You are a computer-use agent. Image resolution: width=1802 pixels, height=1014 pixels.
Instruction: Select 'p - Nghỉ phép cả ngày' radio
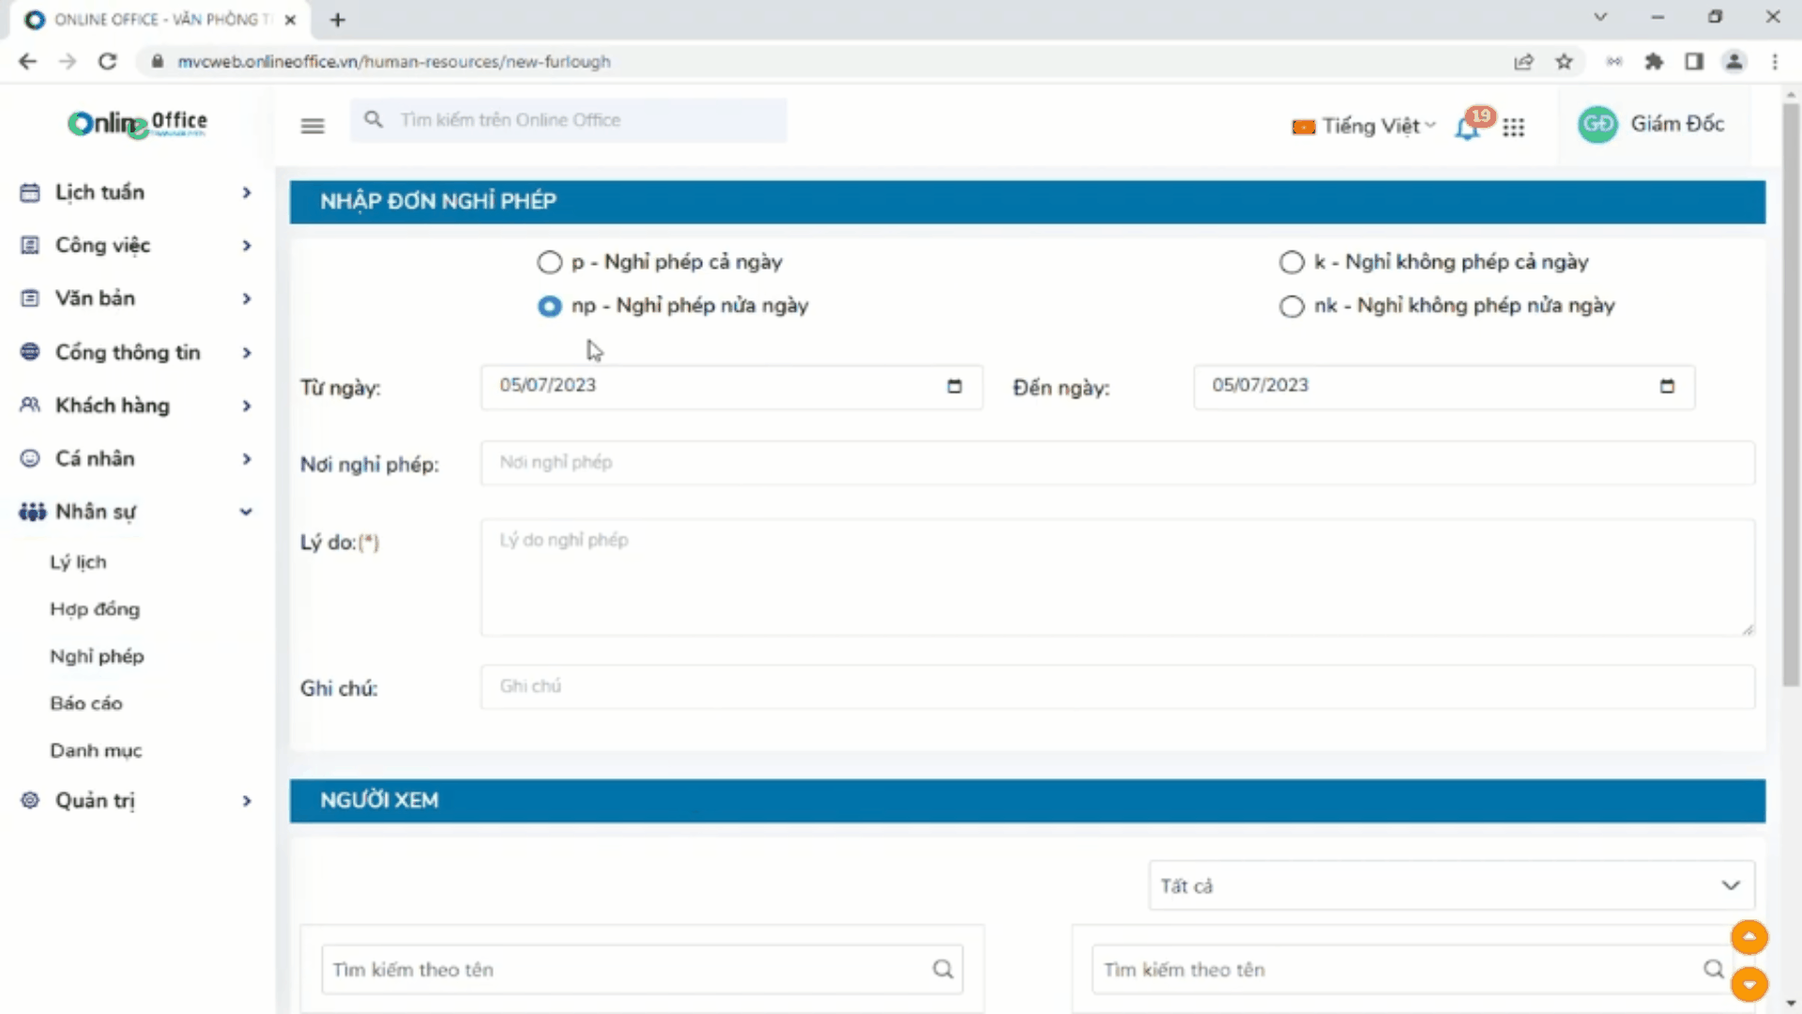point(550,263)
